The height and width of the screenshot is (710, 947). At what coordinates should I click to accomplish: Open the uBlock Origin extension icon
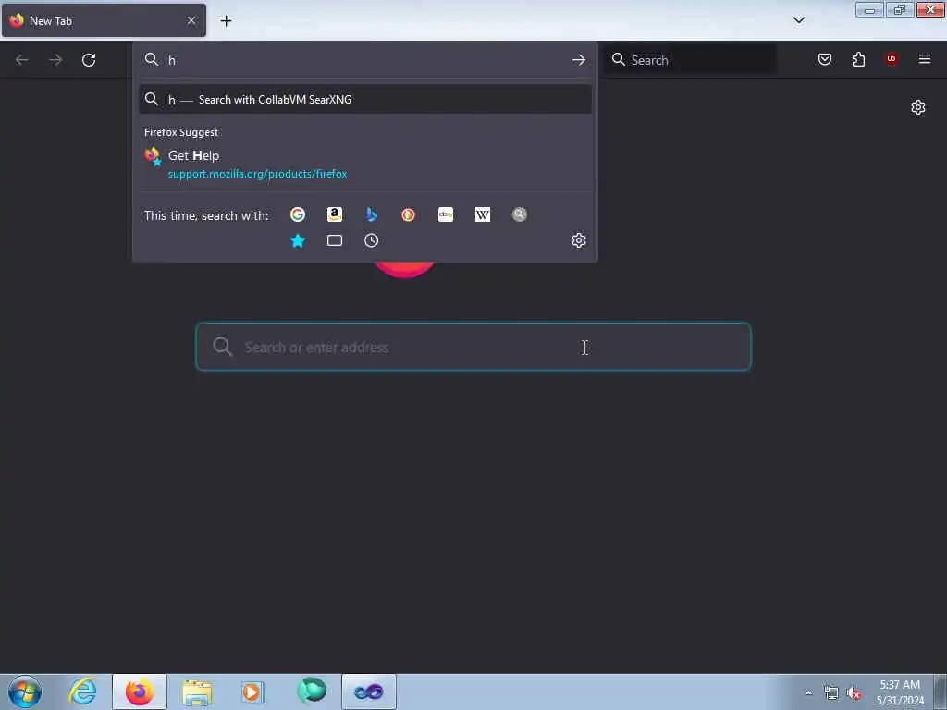coord(892,59)
